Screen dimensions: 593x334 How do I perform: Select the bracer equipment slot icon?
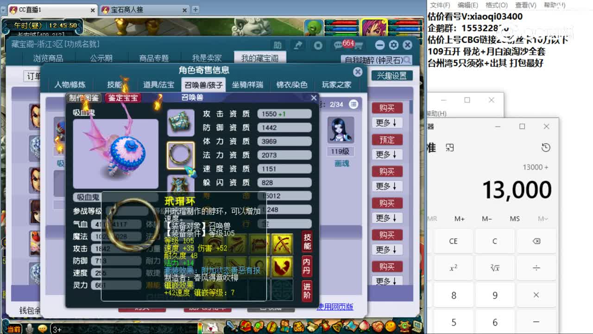(x=180, y=123)
